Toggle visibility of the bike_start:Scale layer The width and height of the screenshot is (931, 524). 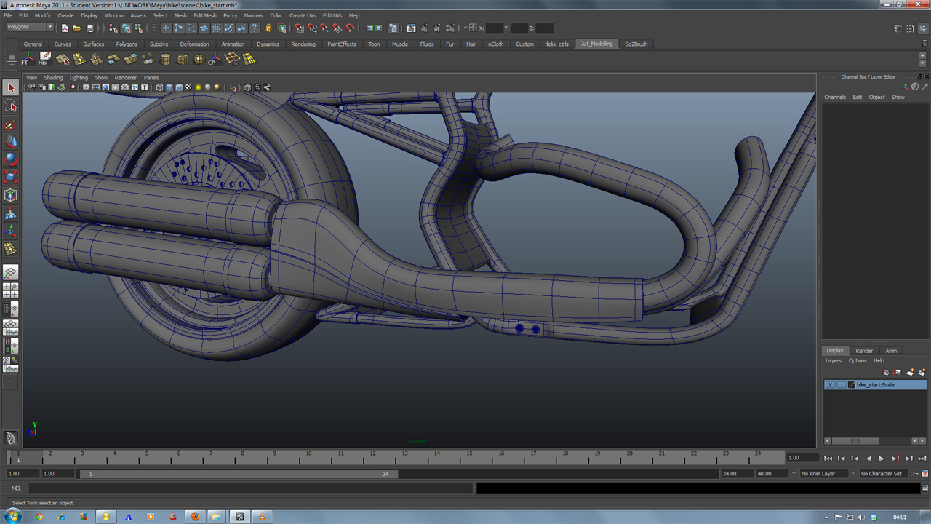coord(830,384)
